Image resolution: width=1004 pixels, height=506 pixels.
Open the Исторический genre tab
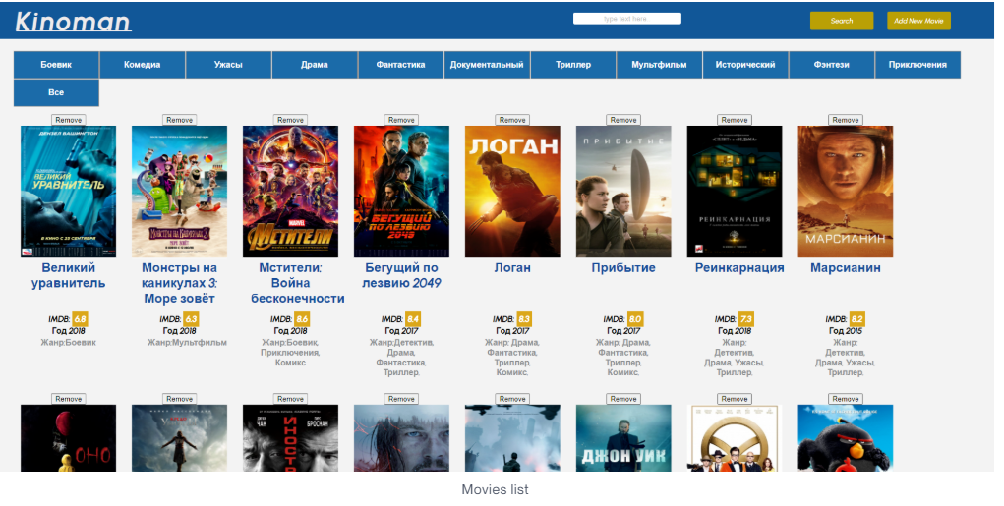pyautogui.click(x=745, y=65)
